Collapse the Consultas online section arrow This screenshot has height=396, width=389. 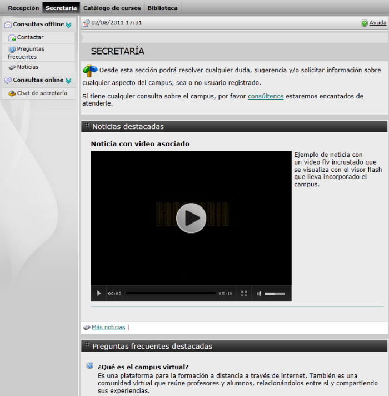(x=68, y=81)
